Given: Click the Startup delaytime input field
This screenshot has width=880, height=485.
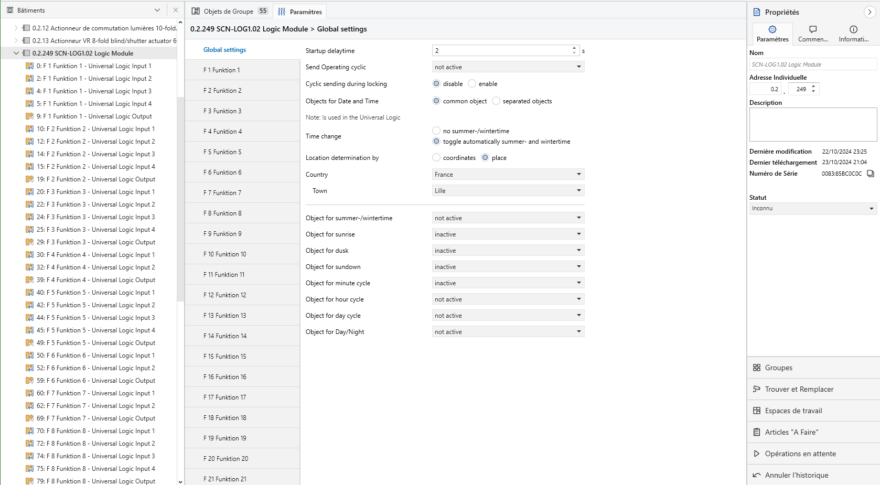Looking at the screenshot, I should pos(502,50).
